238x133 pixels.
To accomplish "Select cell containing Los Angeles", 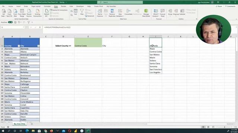I will pos(155,72).
